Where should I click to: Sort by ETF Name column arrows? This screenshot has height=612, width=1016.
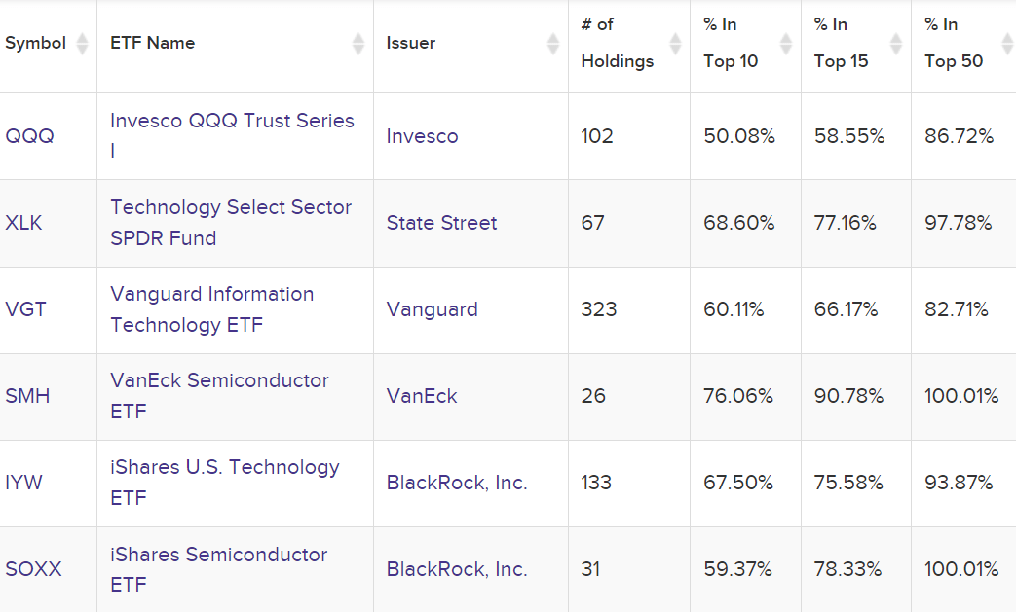(x=359, y=43)
